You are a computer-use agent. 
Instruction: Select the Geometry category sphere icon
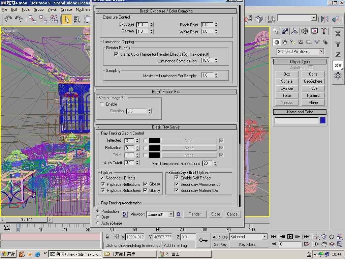click(277, 42)
